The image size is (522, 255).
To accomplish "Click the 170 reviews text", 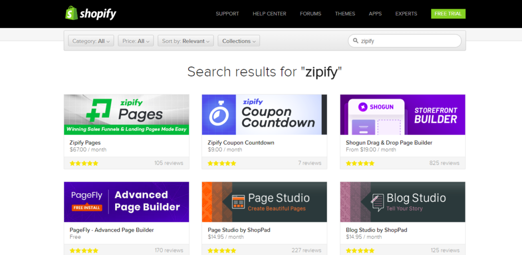I will point(169,250).
